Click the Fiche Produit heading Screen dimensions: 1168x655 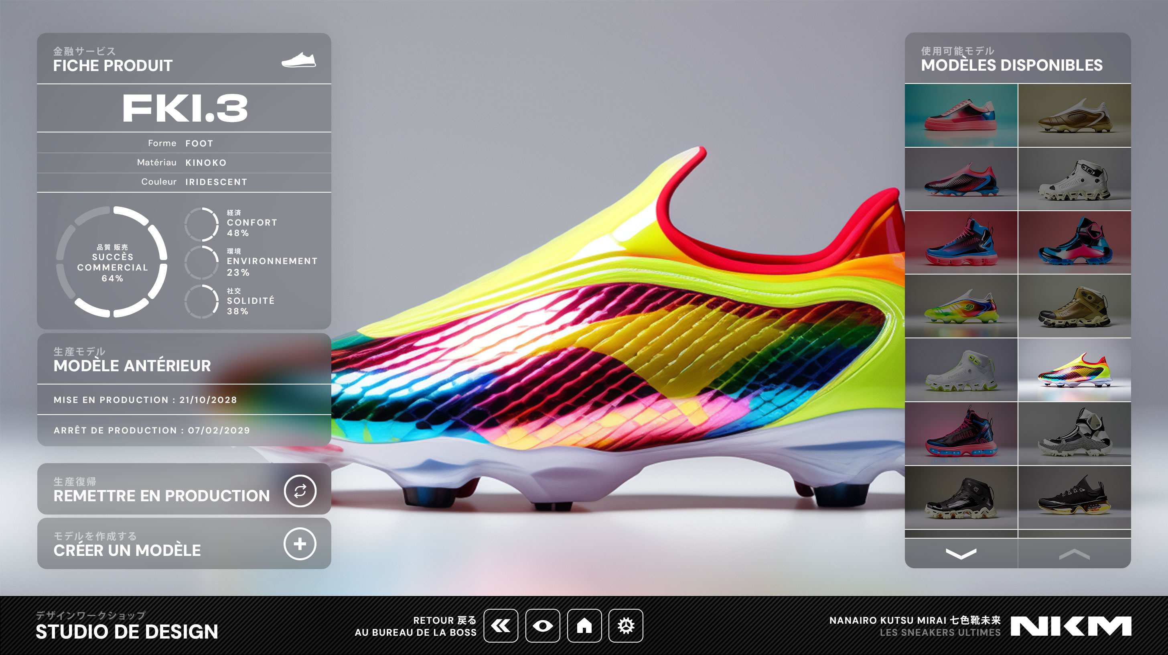tap(113, 66)
